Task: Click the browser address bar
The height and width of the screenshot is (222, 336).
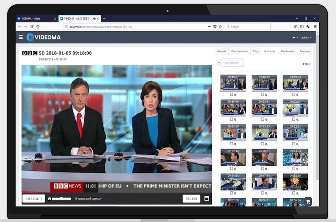Action: [137, 27]
